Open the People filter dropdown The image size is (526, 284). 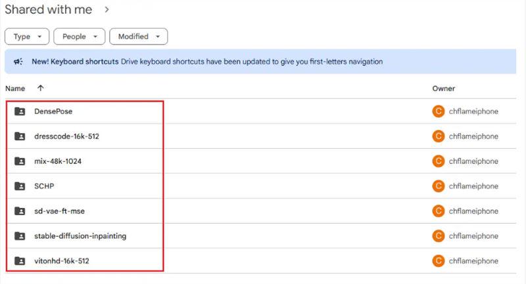(79, 37)
